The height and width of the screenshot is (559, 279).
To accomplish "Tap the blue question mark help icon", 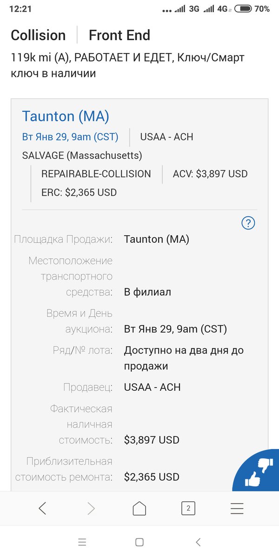I will [x=249, y=223].
